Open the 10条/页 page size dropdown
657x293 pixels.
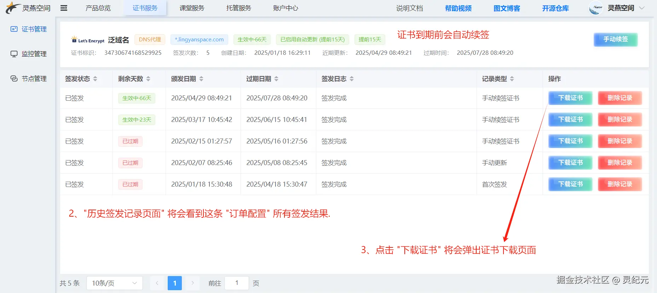pos(114,283)
